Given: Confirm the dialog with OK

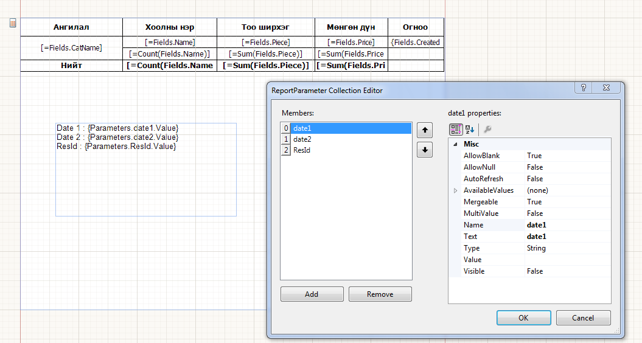Looking at the screenshot, I should pos(523,317).
